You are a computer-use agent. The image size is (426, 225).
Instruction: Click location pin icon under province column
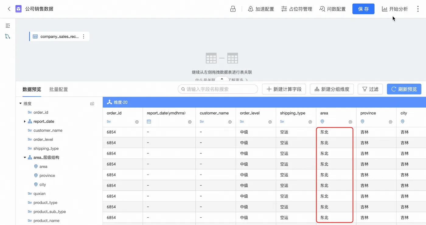pyautogui.click(x=362, y=122)
